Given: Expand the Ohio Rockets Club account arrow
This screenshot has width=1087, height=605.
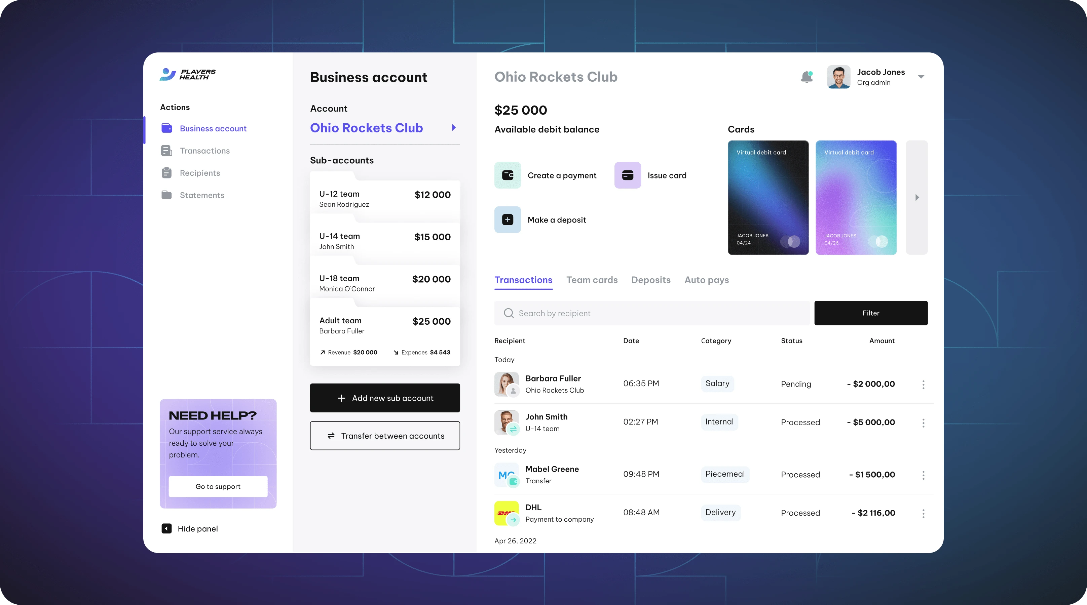Looking at the screenshot, I should 454,127.
